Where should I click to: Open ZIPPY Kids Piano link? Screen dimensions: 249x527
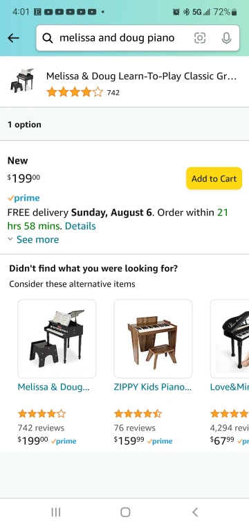pos(152,387)
